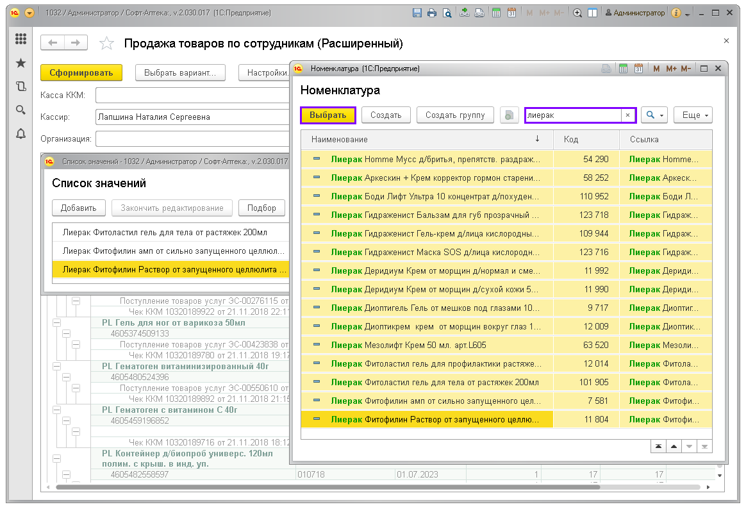Click the Создать группу button
Screen dimensions: 746x507
click(x=455, y=115)
